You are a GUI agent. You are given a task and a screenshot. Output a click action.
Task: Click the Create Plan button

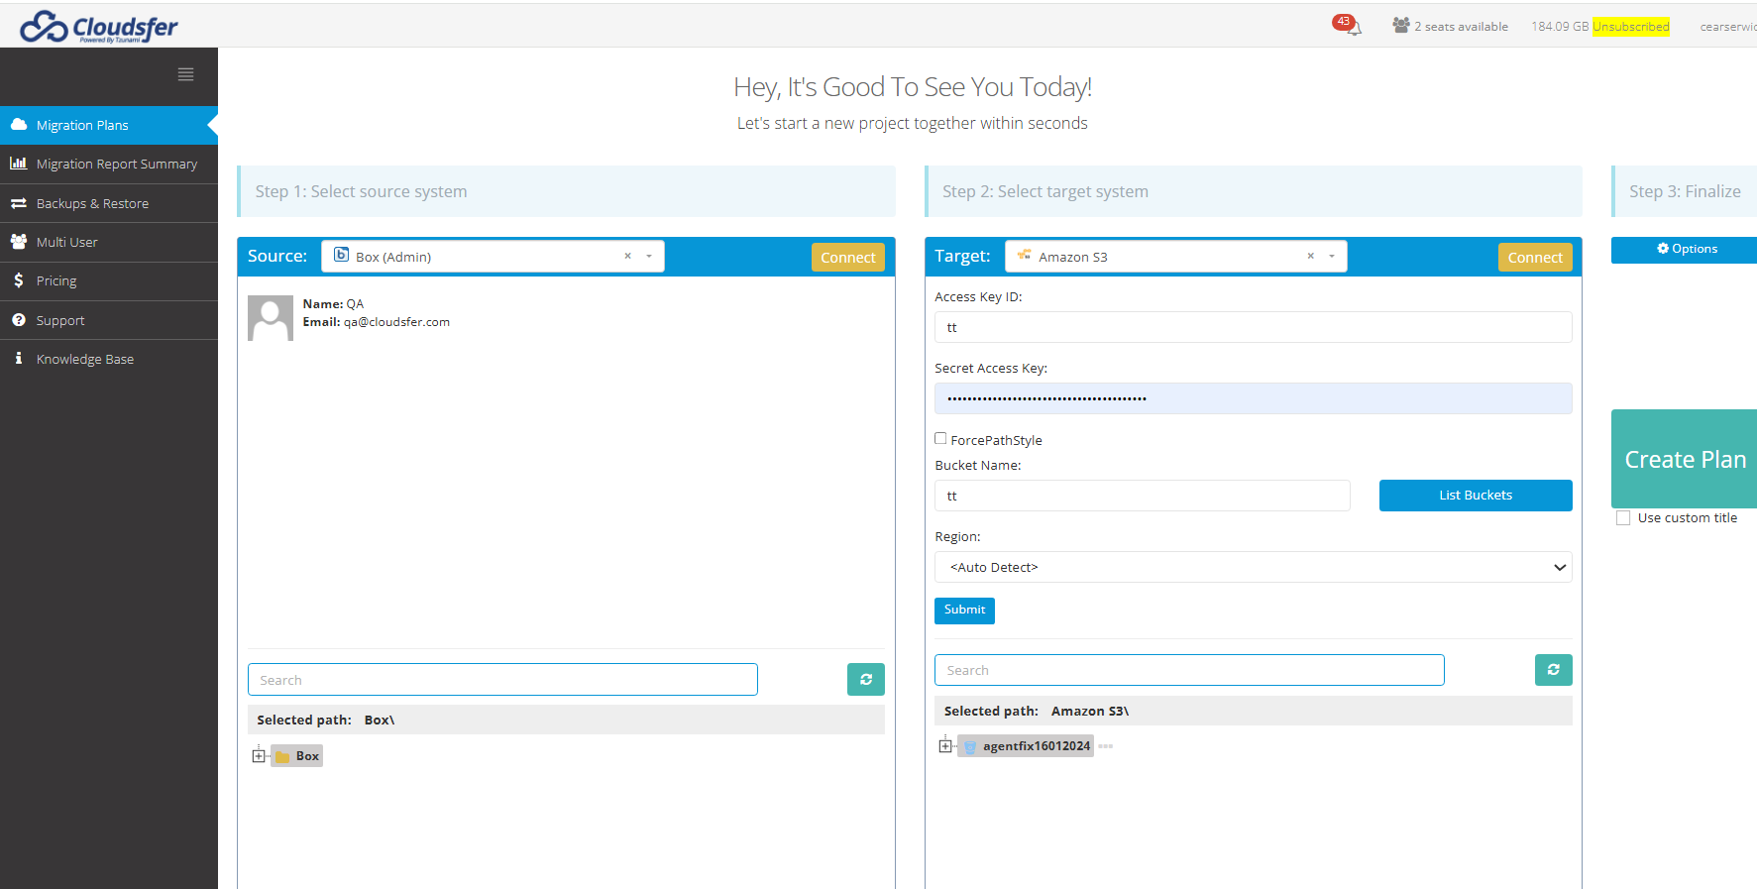point(1685,459)
